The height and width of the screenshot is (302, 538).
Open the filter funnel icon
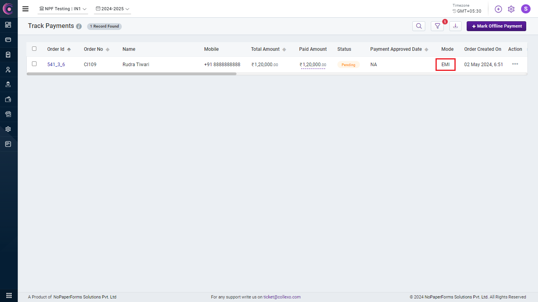pyautogui.click(x=437, y=26)
